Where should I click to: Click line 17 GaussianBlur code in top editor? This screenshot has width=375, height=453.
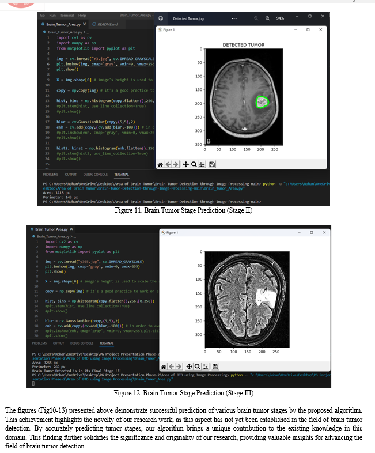[96, 122]
